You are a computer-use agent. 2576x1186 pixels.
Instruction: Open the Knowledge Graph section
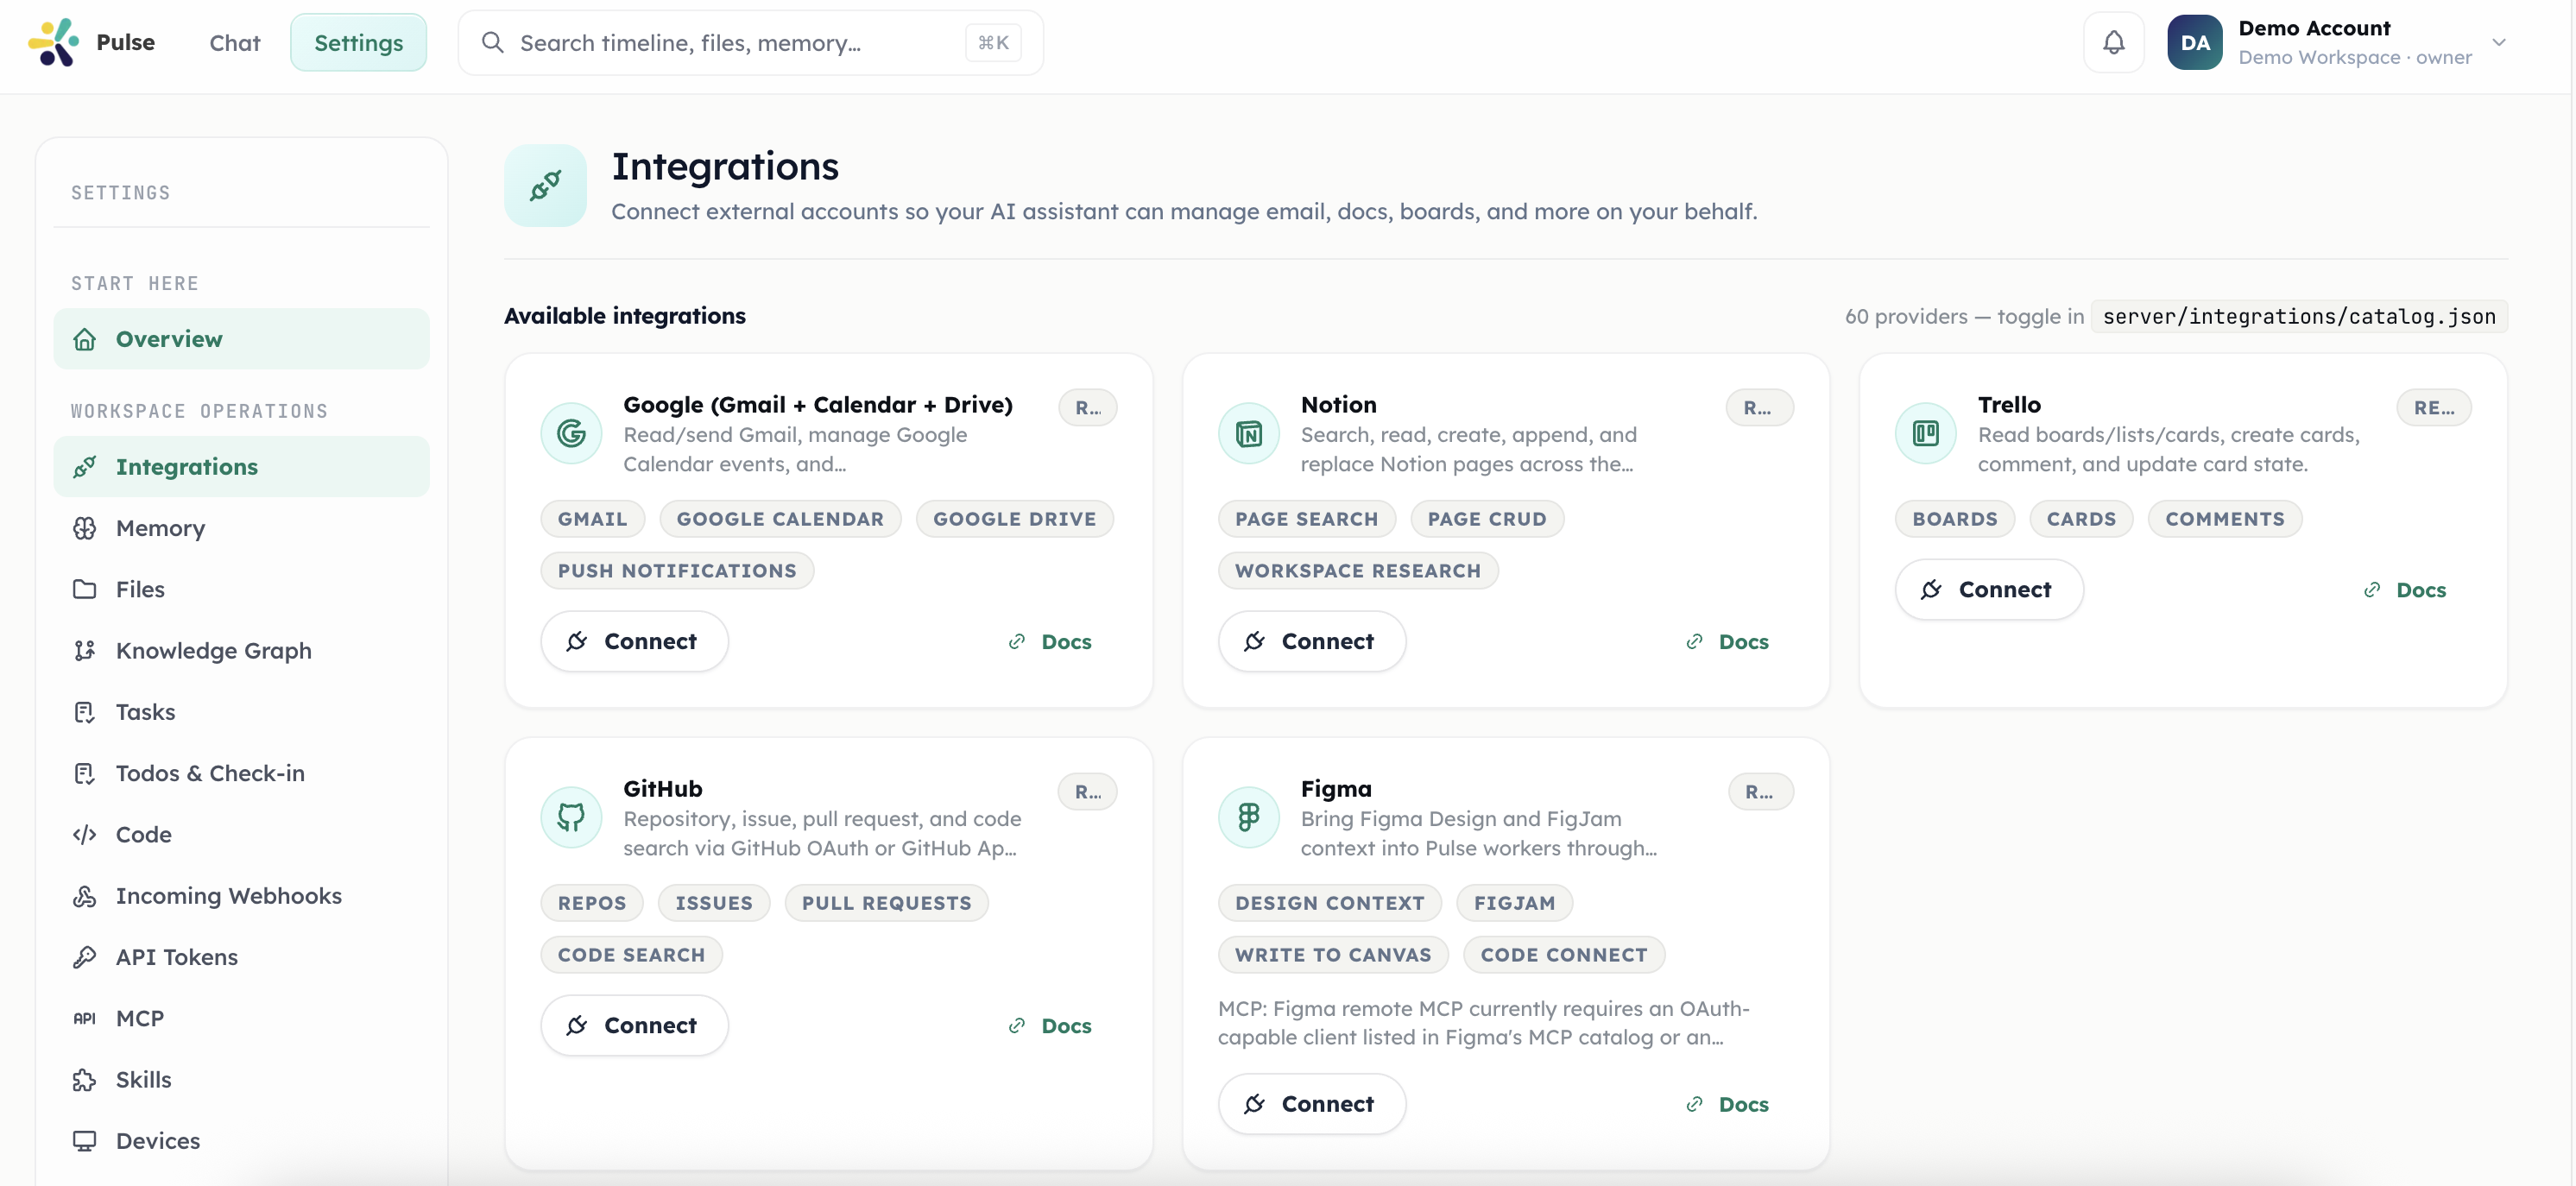click(241, 650)
